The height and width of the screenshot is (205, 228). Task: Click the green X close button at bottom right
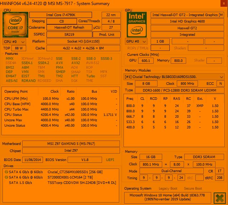click(220, 198)
